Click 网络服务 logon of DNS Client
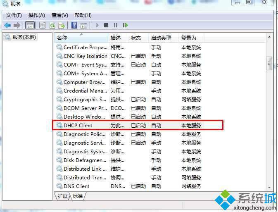Viewport: 278px width, 212px height. pos(191,186)
